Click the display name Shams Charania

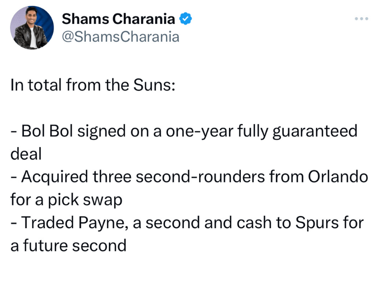[118, 19]
